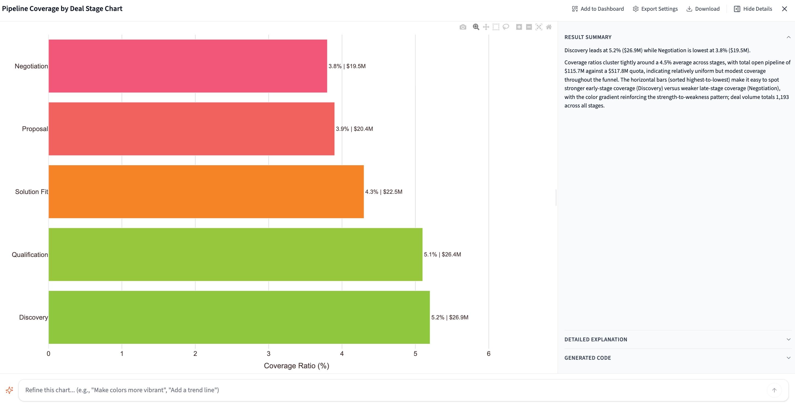Reset axes with the home icon

point(549,27)
